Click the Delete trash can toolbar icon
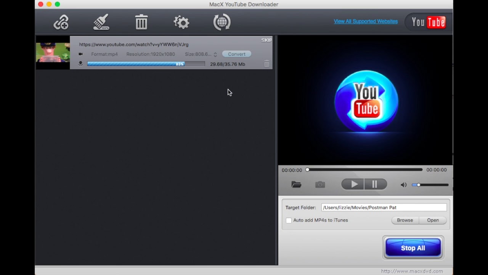The height and width of the screenshot is (275, 488). [141, 22]
